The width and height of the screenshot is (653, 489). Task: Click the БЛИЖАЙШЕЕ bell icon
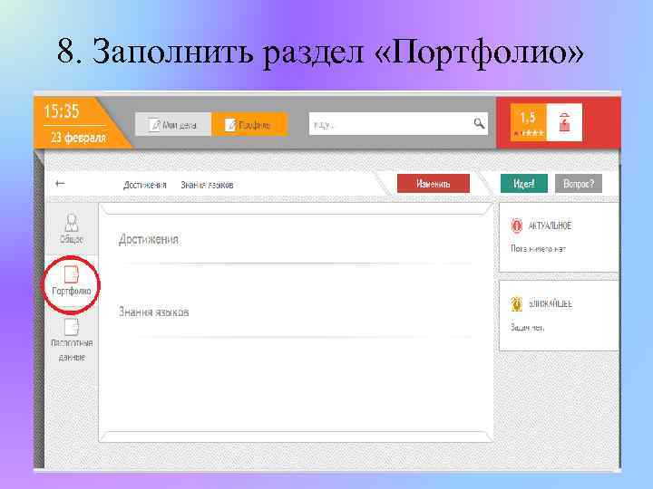tap(516, 304)
